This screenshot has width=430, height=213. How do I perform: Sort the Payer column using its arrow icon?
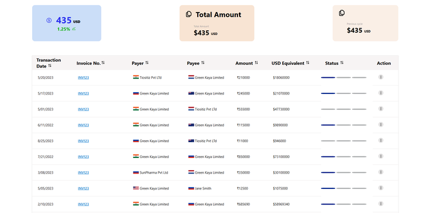pyautogui.click(x=147, y=62)
